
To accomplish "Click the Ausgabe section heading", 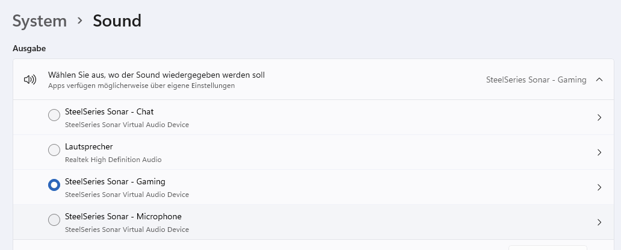I will 29,48.
